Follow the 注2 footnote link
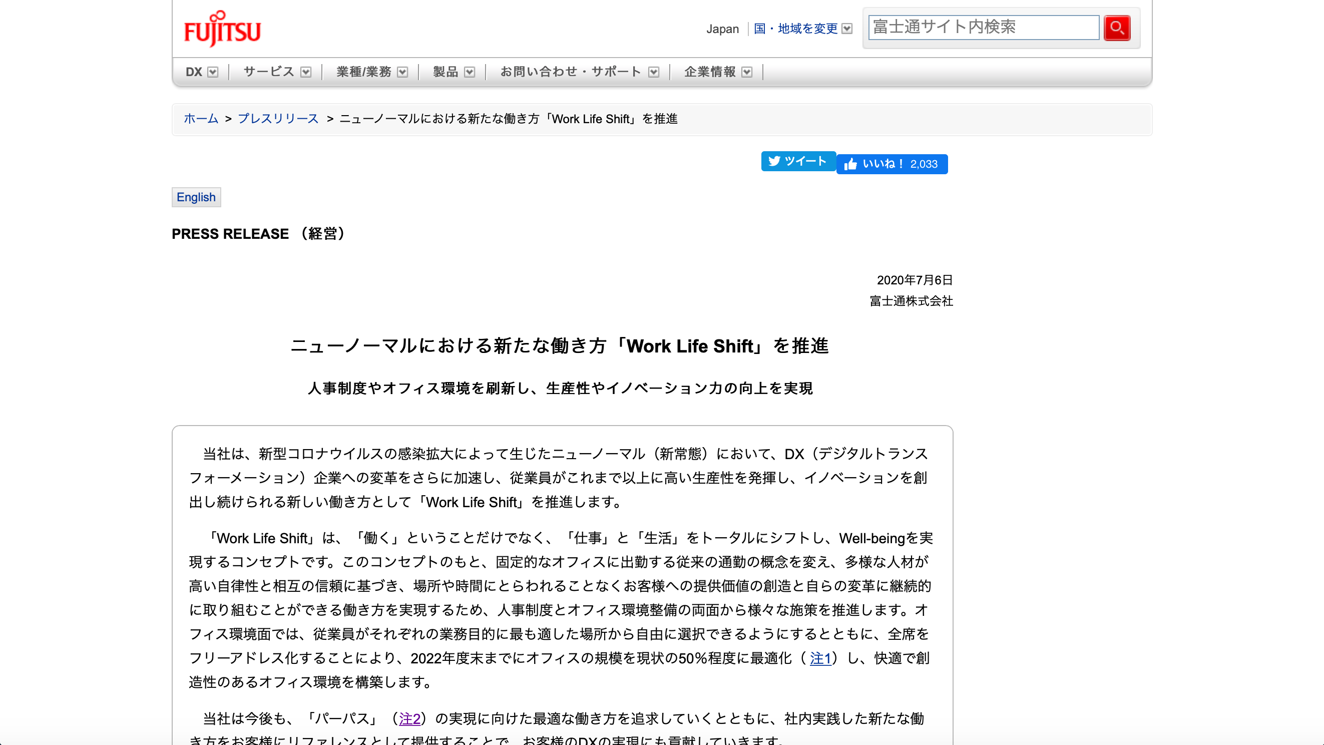The height and width of the screenshot is (745, 1324). click(409, 718)
